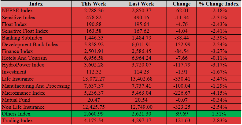242x125 pixels.
Task: Select Microfinance Index percent change -4.15%
Action: 219,93
